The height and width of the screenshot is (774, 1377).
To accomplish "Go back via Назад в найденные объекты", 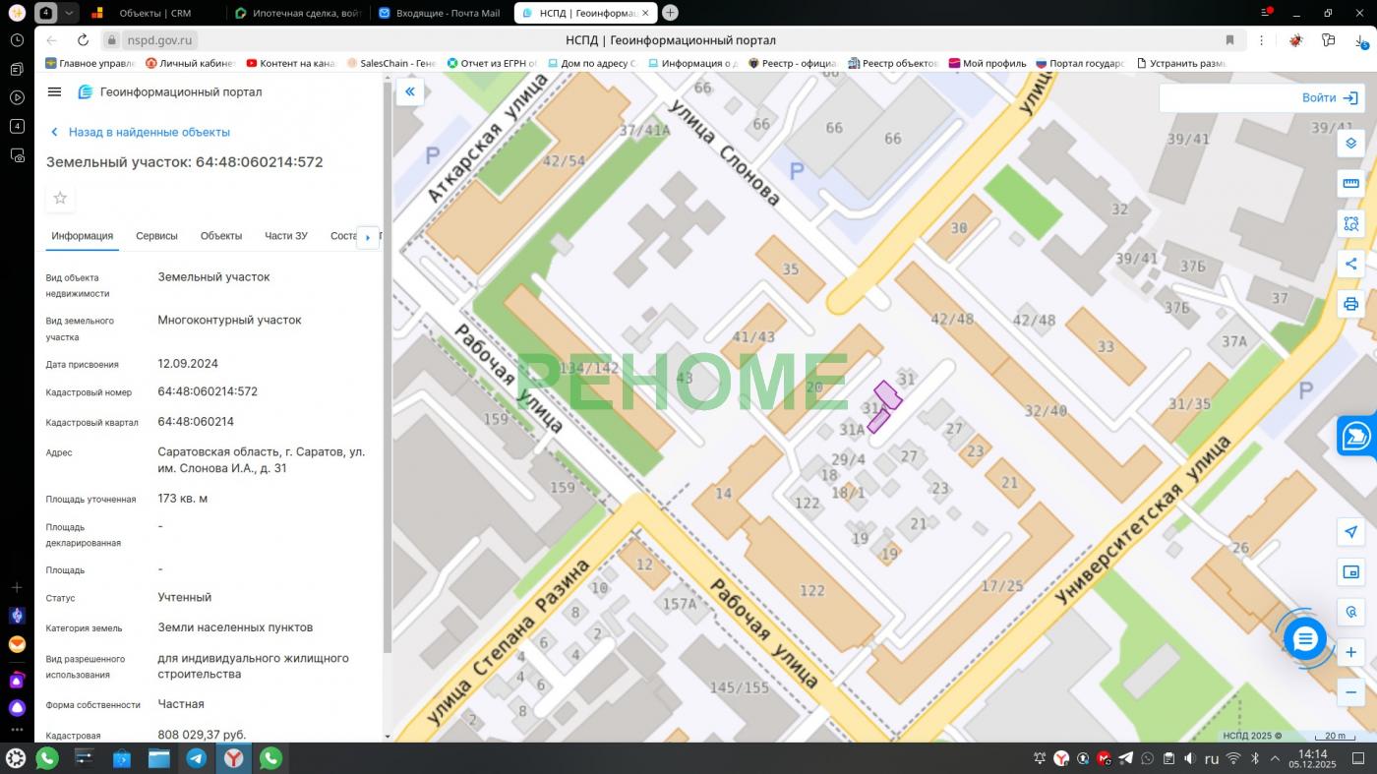I will tap(140, 132).
